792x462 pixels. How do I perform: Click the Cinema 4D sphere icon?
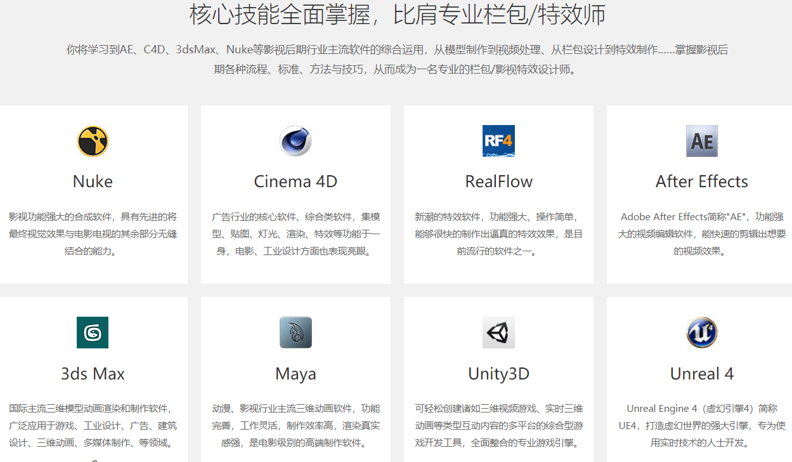pos(295,141)
